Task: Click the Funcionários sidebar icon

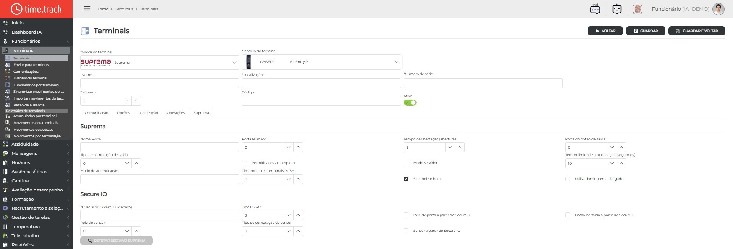Action: tap(5, 41)
